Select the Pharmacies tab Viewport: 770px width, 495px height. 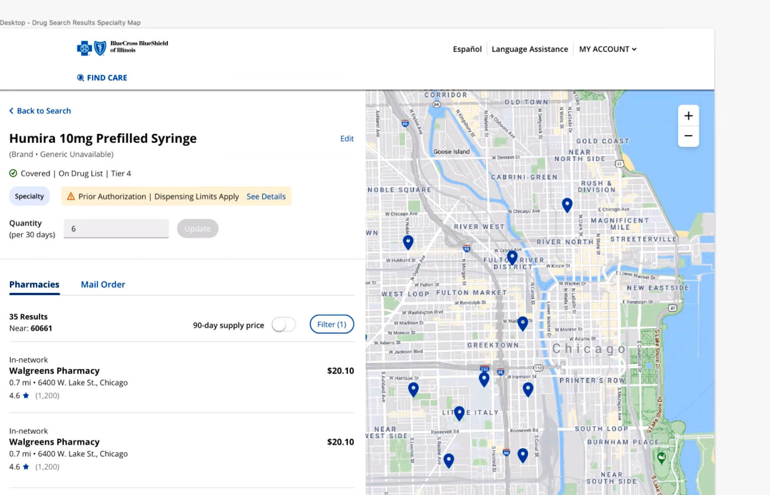[x=34, y=284]
